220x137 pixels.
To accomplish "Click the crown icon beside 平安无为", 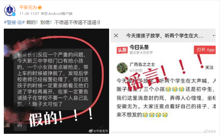I will click(40, 7).
